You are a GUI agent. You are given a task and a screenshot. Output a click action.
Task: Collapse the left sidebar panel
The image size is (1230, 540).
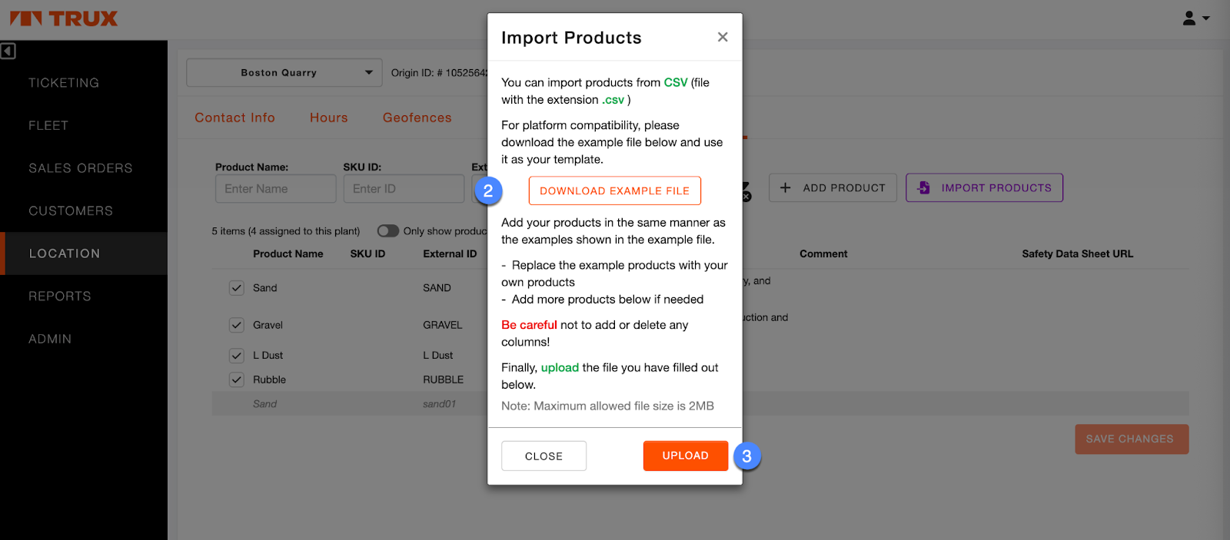(x=8, y=51)
